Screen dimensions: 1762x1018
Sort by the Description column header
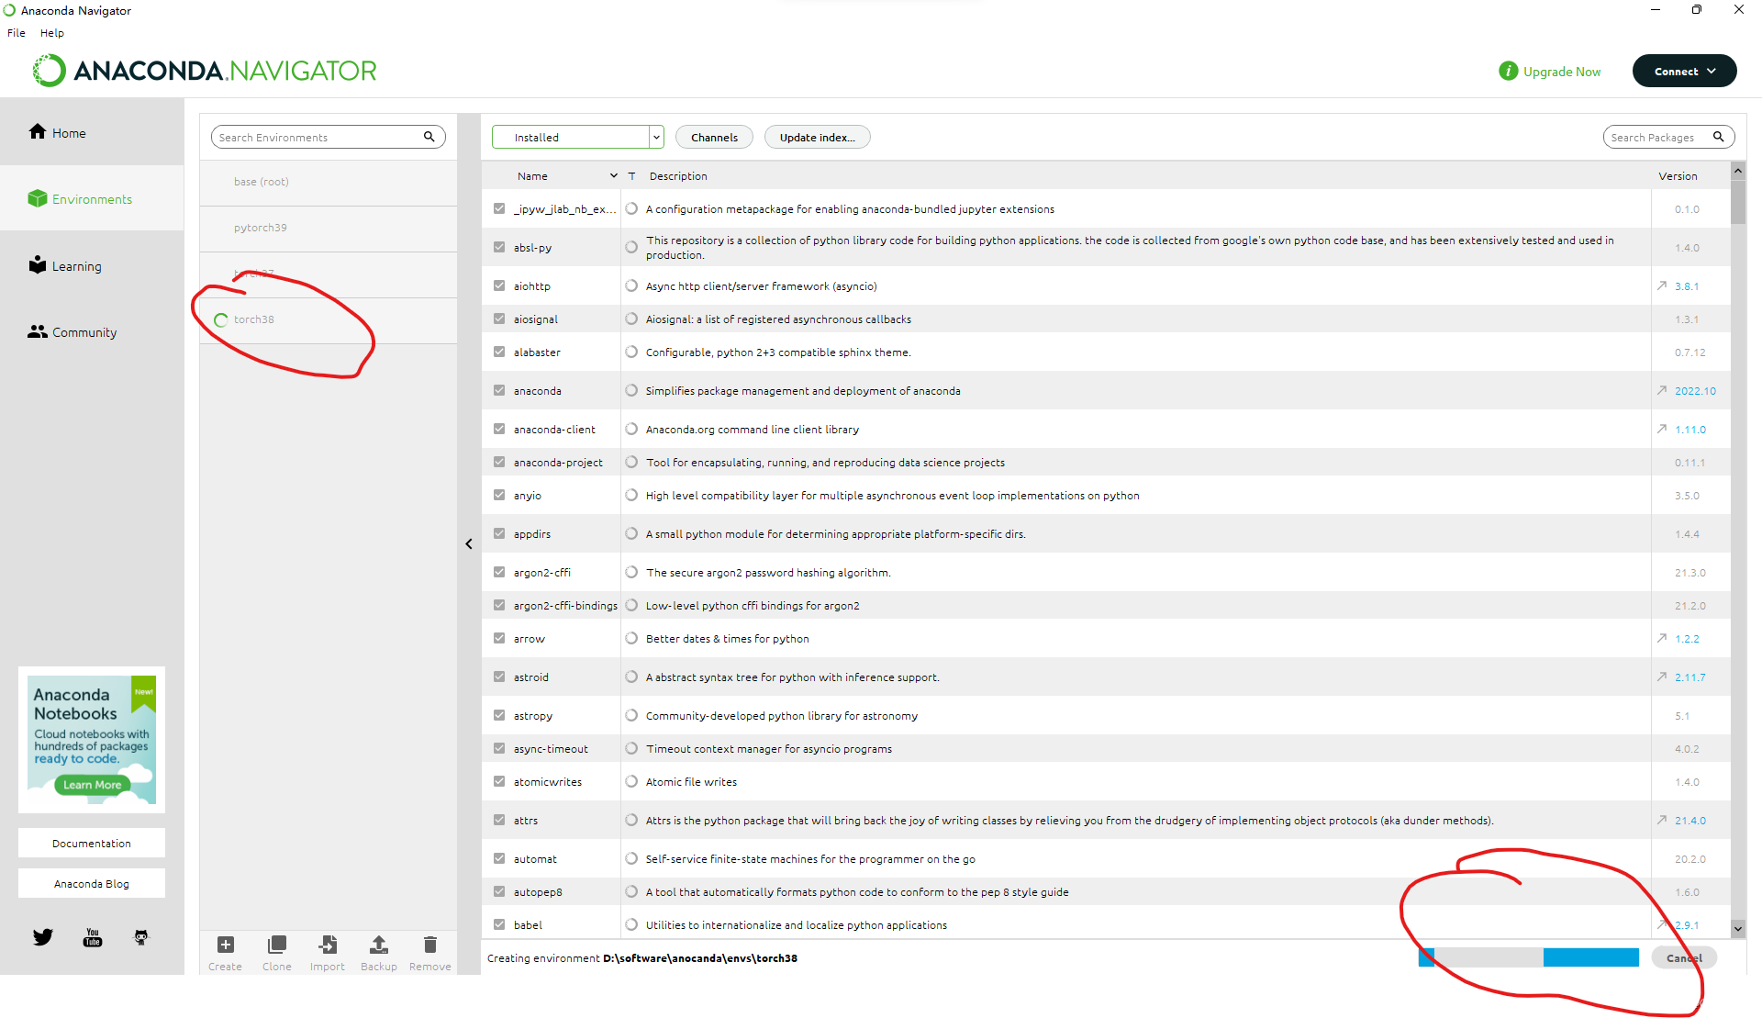click(x=678, y=175)
